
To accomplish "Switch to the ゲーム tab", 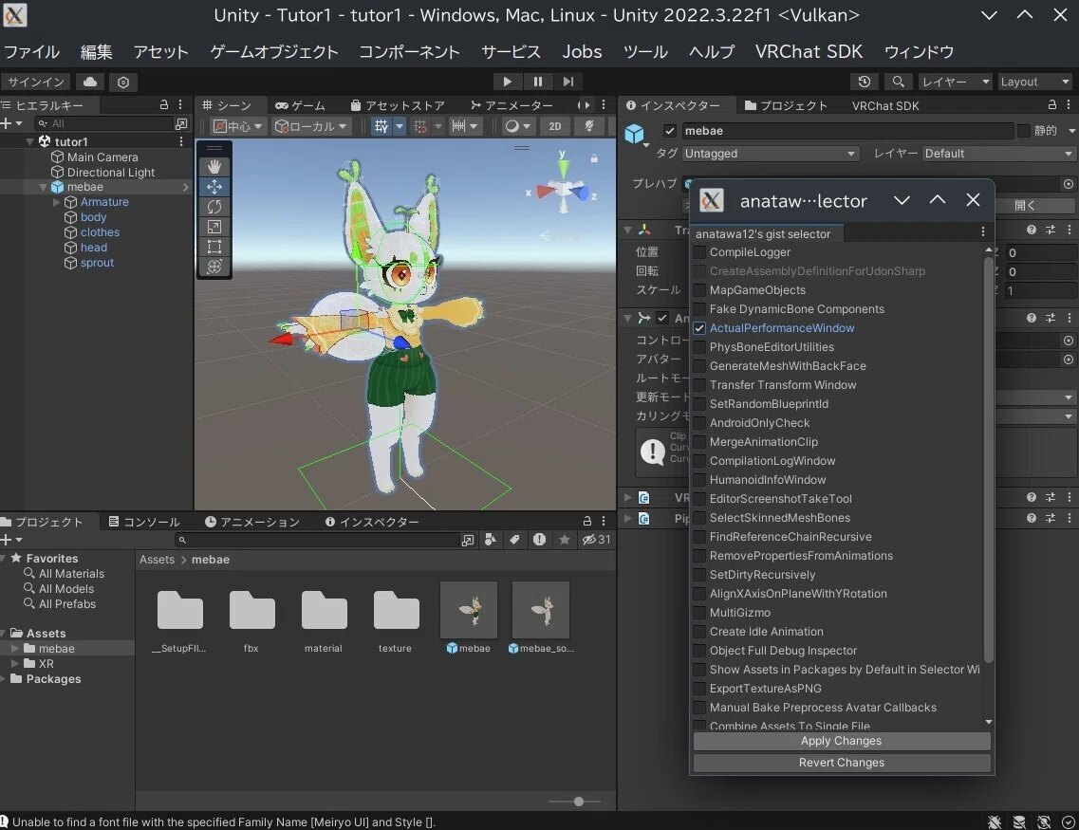I will (x=300, y=105).
